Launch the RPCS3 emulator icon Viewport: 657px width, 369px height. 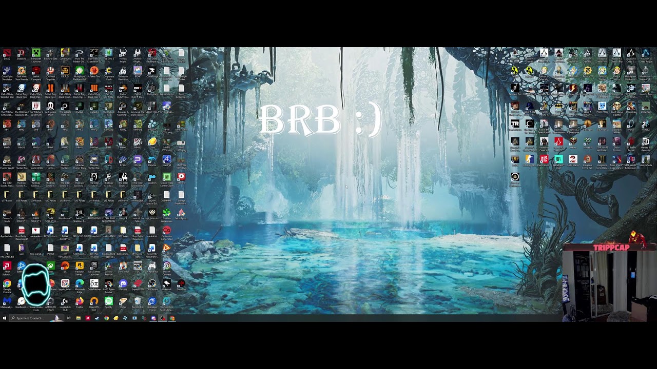[138, 161]
